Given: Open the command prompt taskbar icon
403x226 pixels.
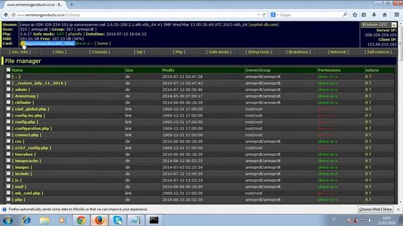Looking at the screenshot, I should [154, 220].
